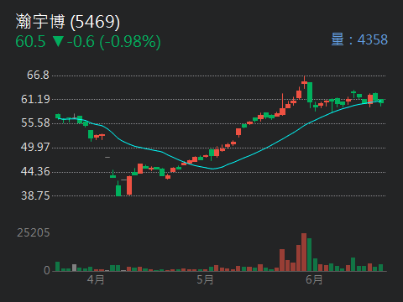
Task: Click the 38.75 price axis label
Action: click(x=35, y=195)
